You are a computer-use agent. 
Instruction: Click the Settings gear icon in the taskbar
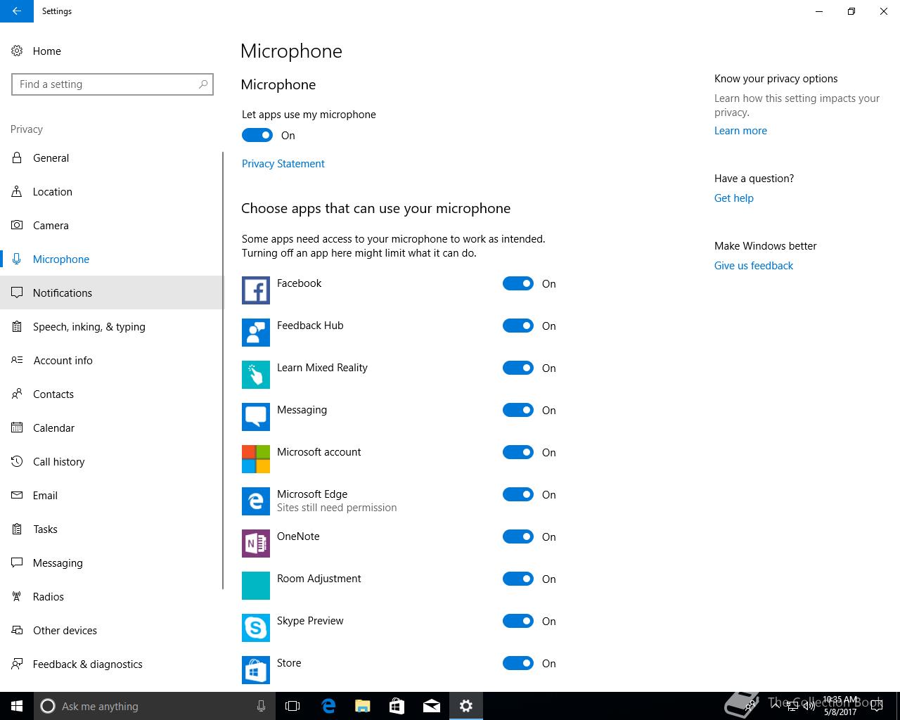(465, 706)
